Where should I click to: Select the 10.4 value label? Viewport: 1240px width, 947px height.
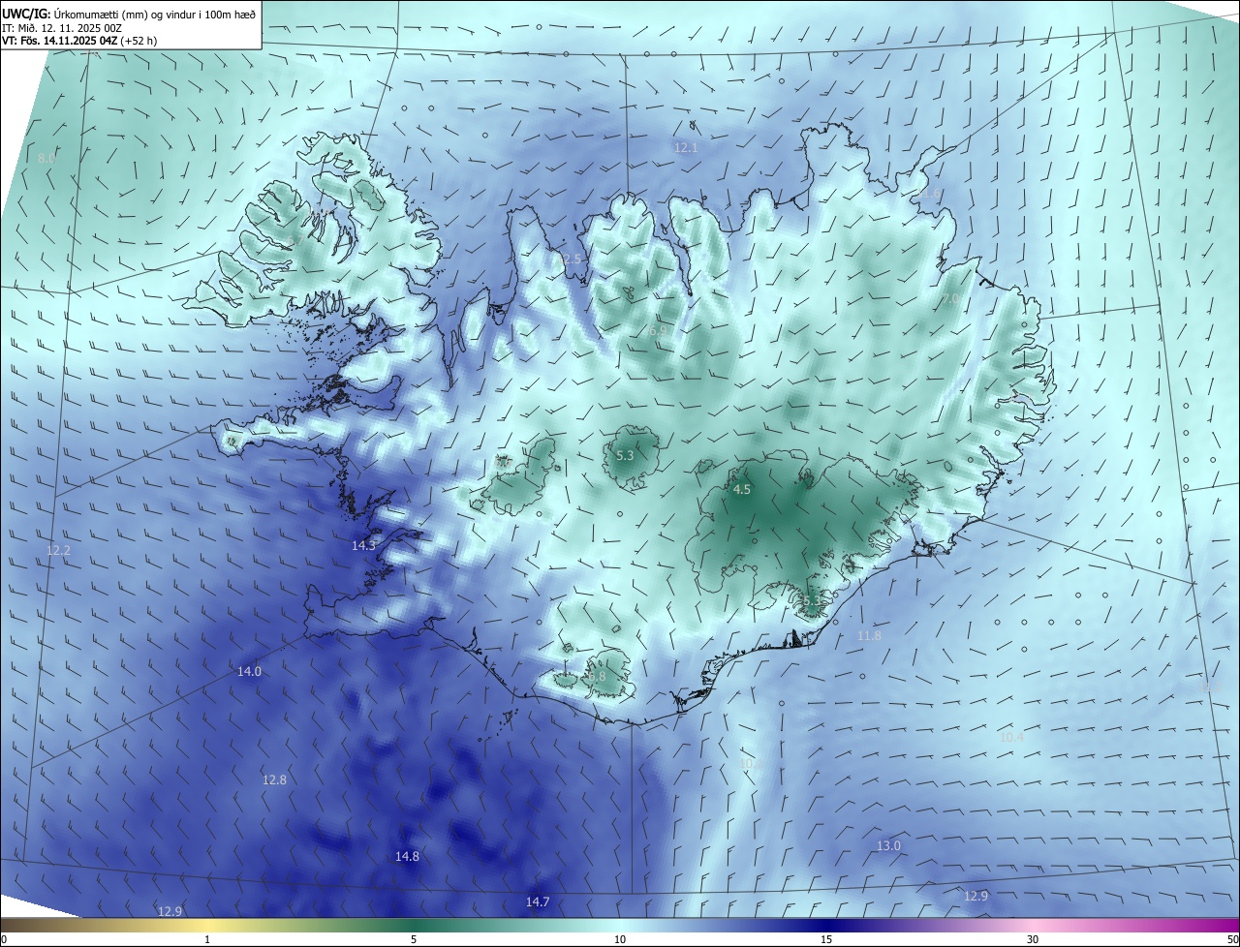coord(1011,738)
